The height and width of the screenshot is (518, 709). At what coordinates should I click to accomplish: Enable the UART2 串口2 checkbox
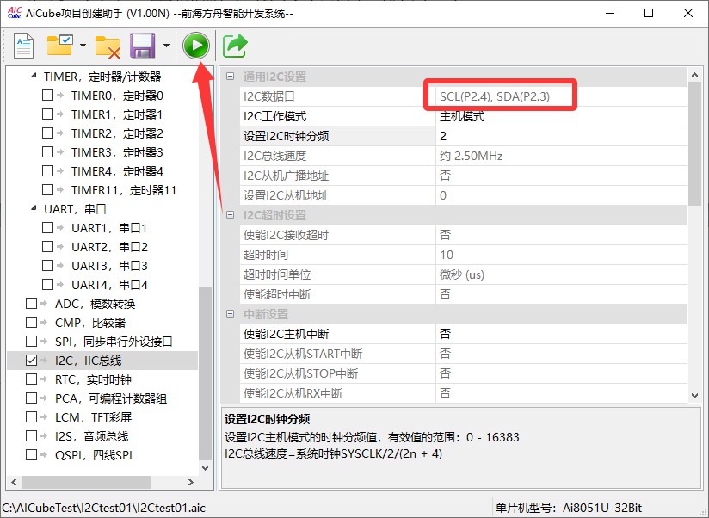click(47, 246)
